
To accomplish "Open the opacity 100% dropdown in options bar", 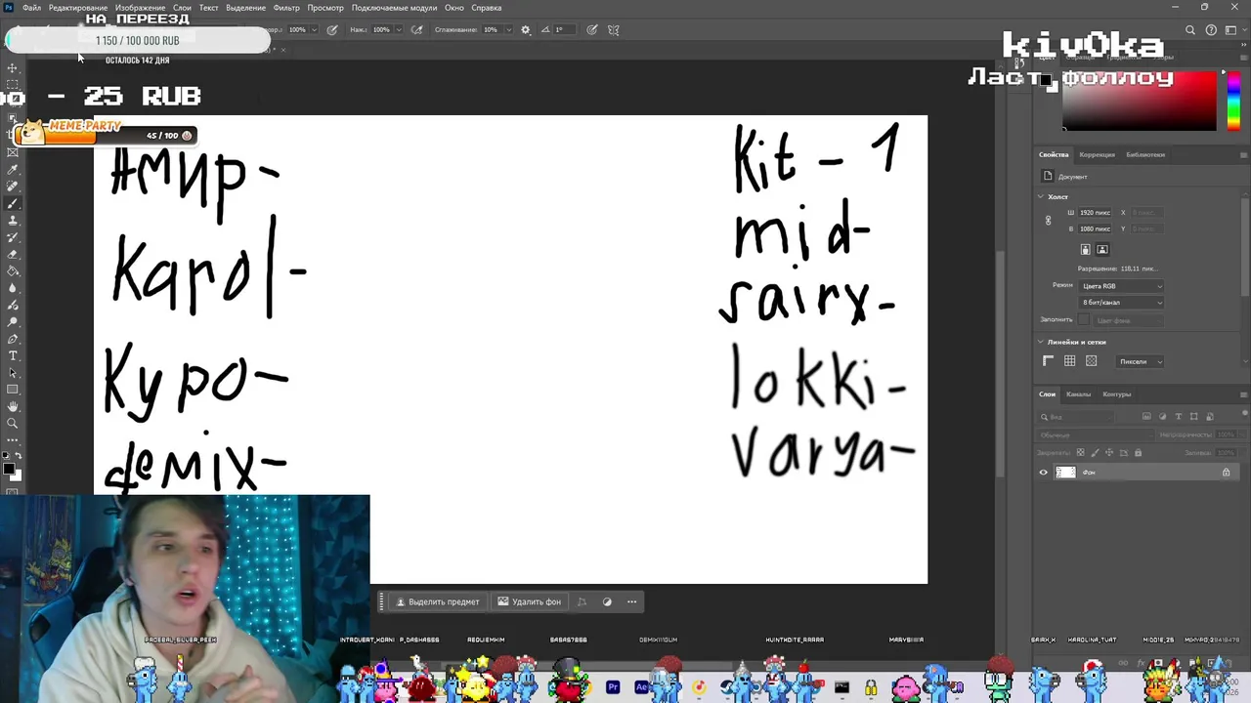I will click(x=315, y=29).
